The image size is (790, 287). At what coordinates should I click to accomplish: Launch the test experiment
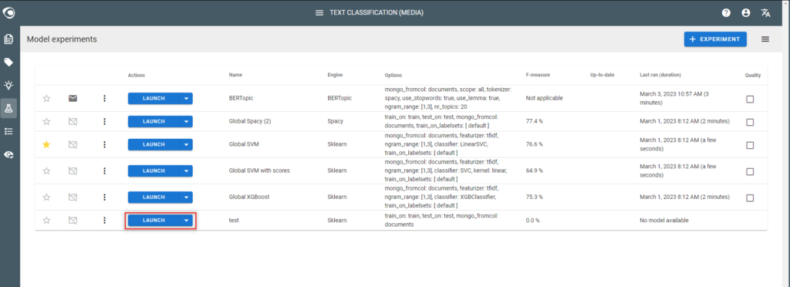pos(154,220)
